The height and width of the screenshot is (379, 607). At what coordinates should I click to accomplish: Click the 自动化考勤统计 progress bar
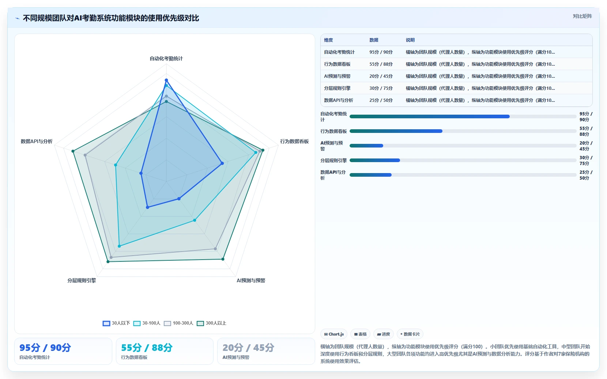(x=463, y=116)
